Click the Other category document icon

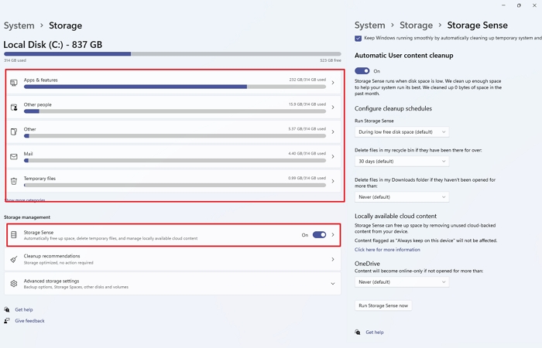(14, 132)
